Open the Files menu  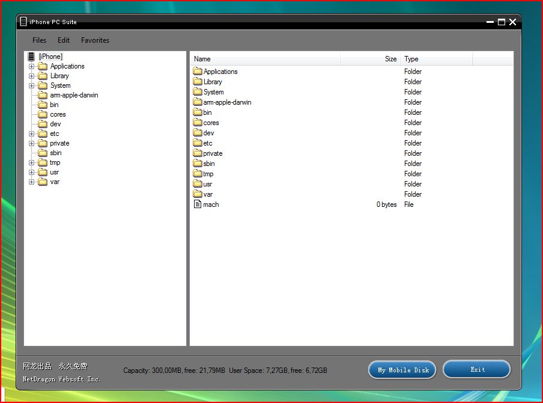click(39, 40)
